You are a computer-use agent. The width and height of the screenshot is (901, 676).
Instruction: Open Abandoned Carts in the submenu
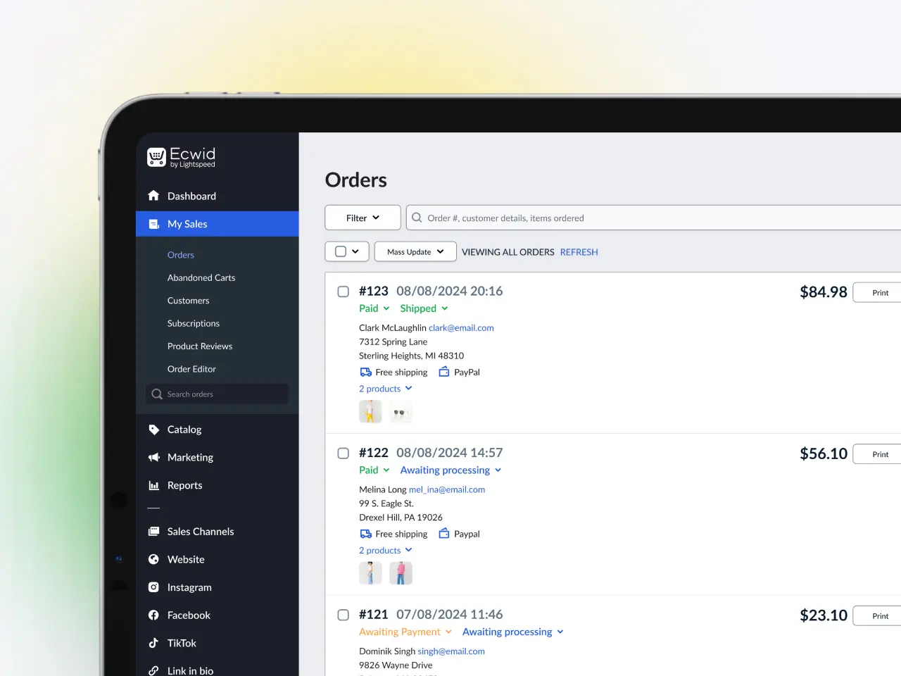(x=201, y=277)
